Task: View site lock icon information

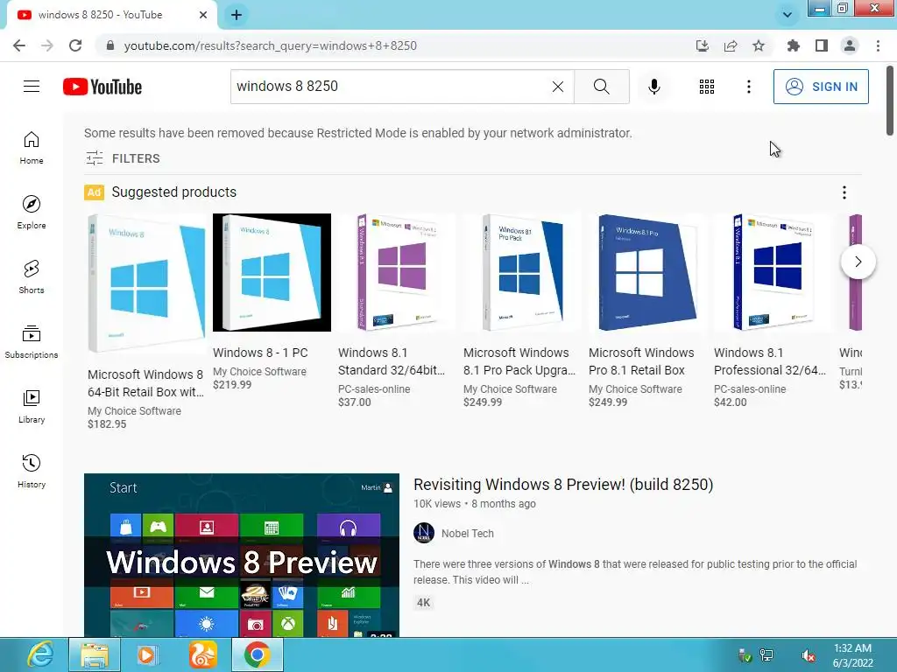Action: pos(110,45)
